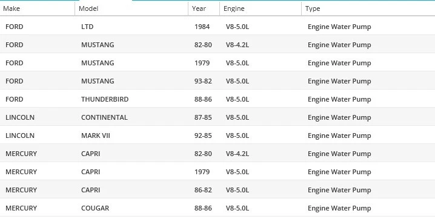The image size is (435, 222).
Task: Select the 87-85 year cell
Action: 203,117
